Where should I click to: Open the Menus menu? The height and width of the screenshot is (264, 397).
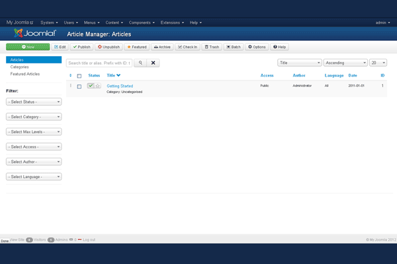tap(92, 22)
